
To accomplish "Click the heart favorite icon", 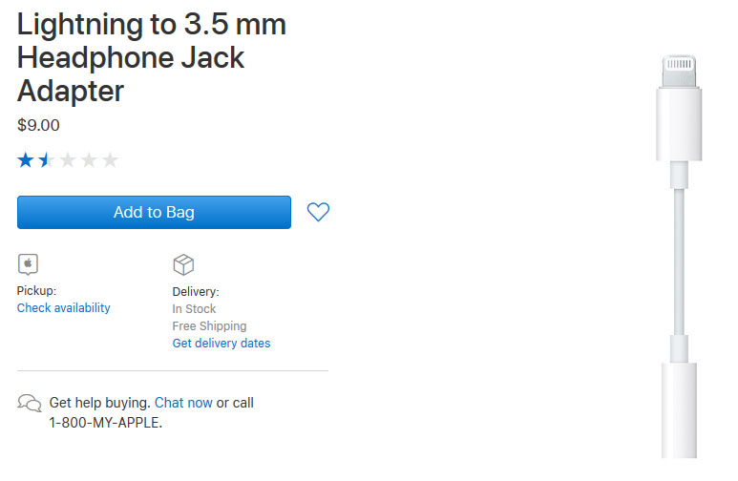I will 318,212.
